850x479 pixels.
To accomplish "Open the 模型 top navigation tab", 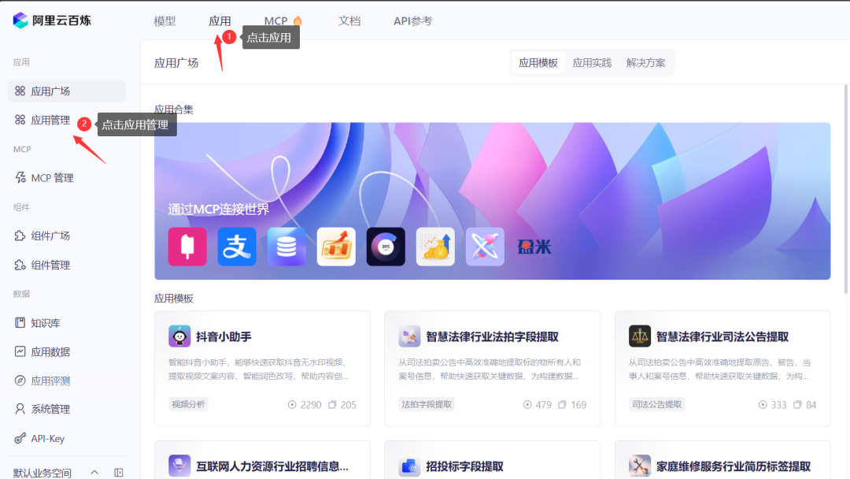I will pyautogui.click(x=164, y=21).
